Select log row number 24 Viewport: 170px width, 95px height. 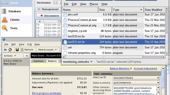point(48,25)
